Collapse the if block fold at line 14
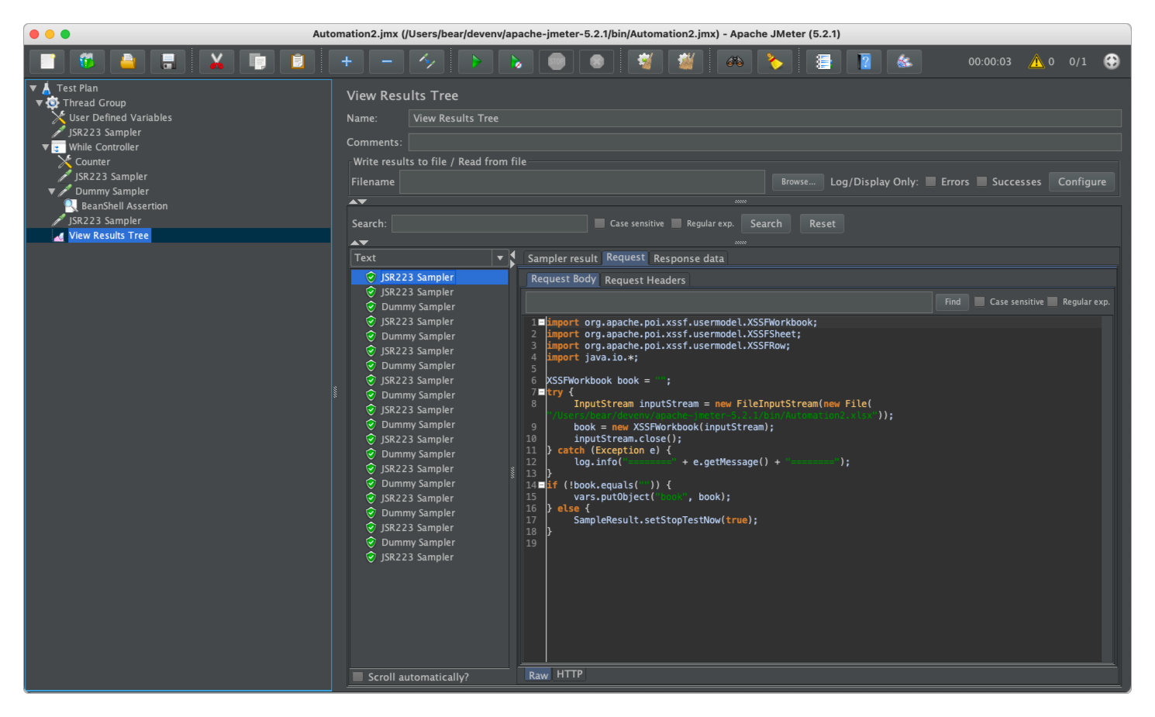The image size is (1155, 717). click(x=541, y=484)
